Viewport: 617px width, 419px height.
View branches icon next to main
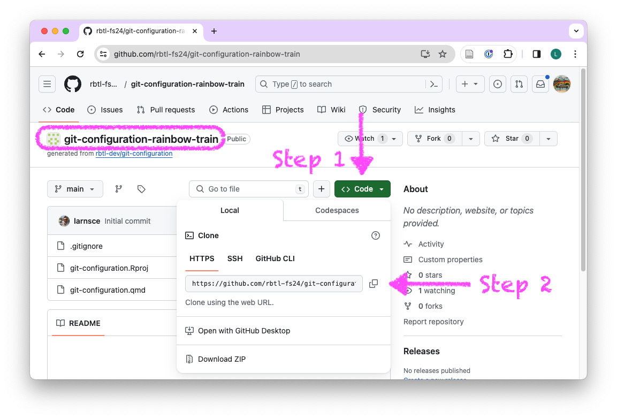click(119, 189)
